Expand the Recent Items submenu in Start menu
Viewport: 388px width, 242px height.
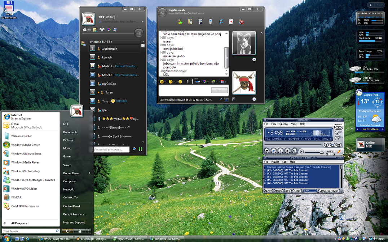tap(89, 173)
